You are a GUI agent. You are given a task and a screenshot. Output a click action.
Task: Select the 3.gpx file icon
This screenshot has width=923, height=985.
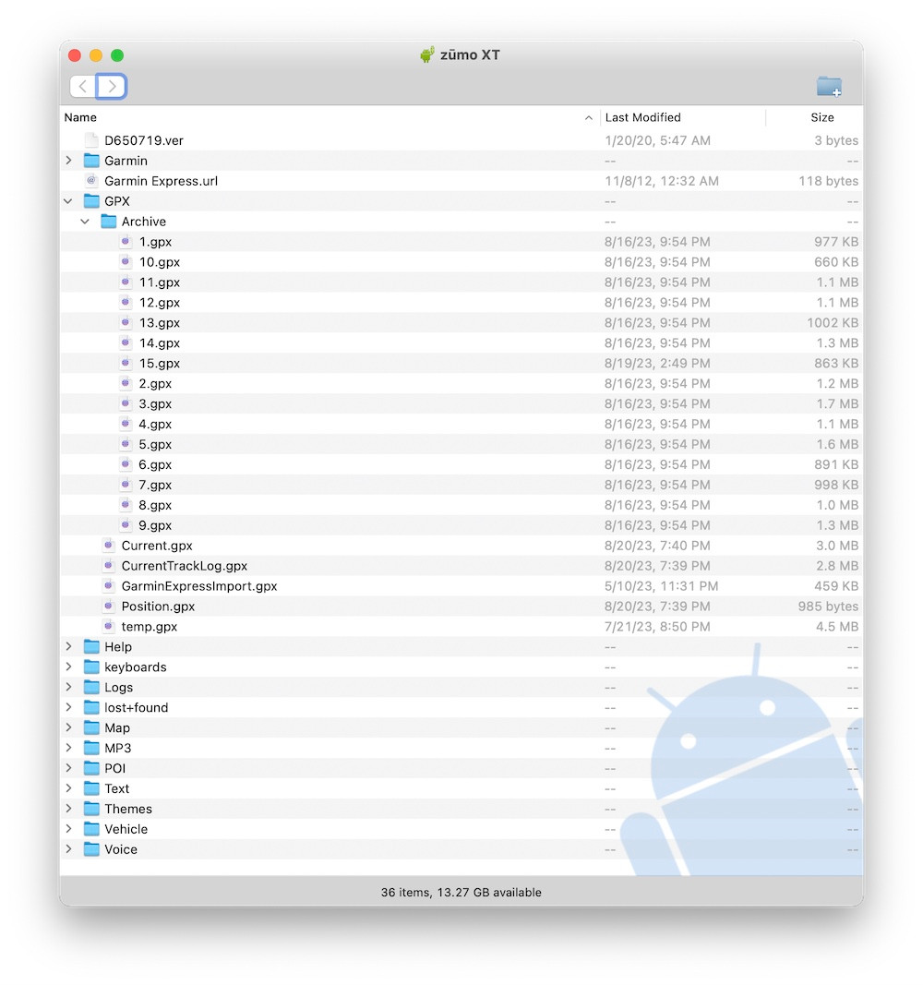(x=126, y=403)
